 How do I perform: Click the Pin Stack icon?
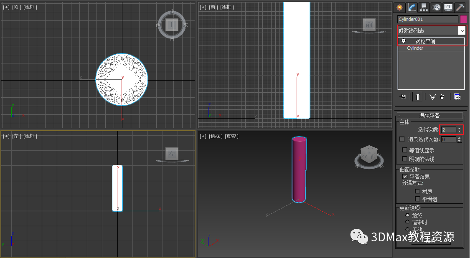tap(402, 96)
